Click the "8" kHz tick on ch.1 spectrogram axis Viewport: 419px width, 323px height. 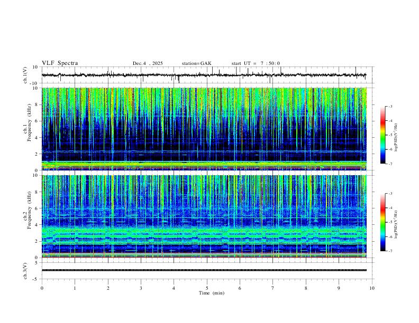pyautogui.click(x=37, y=104)
